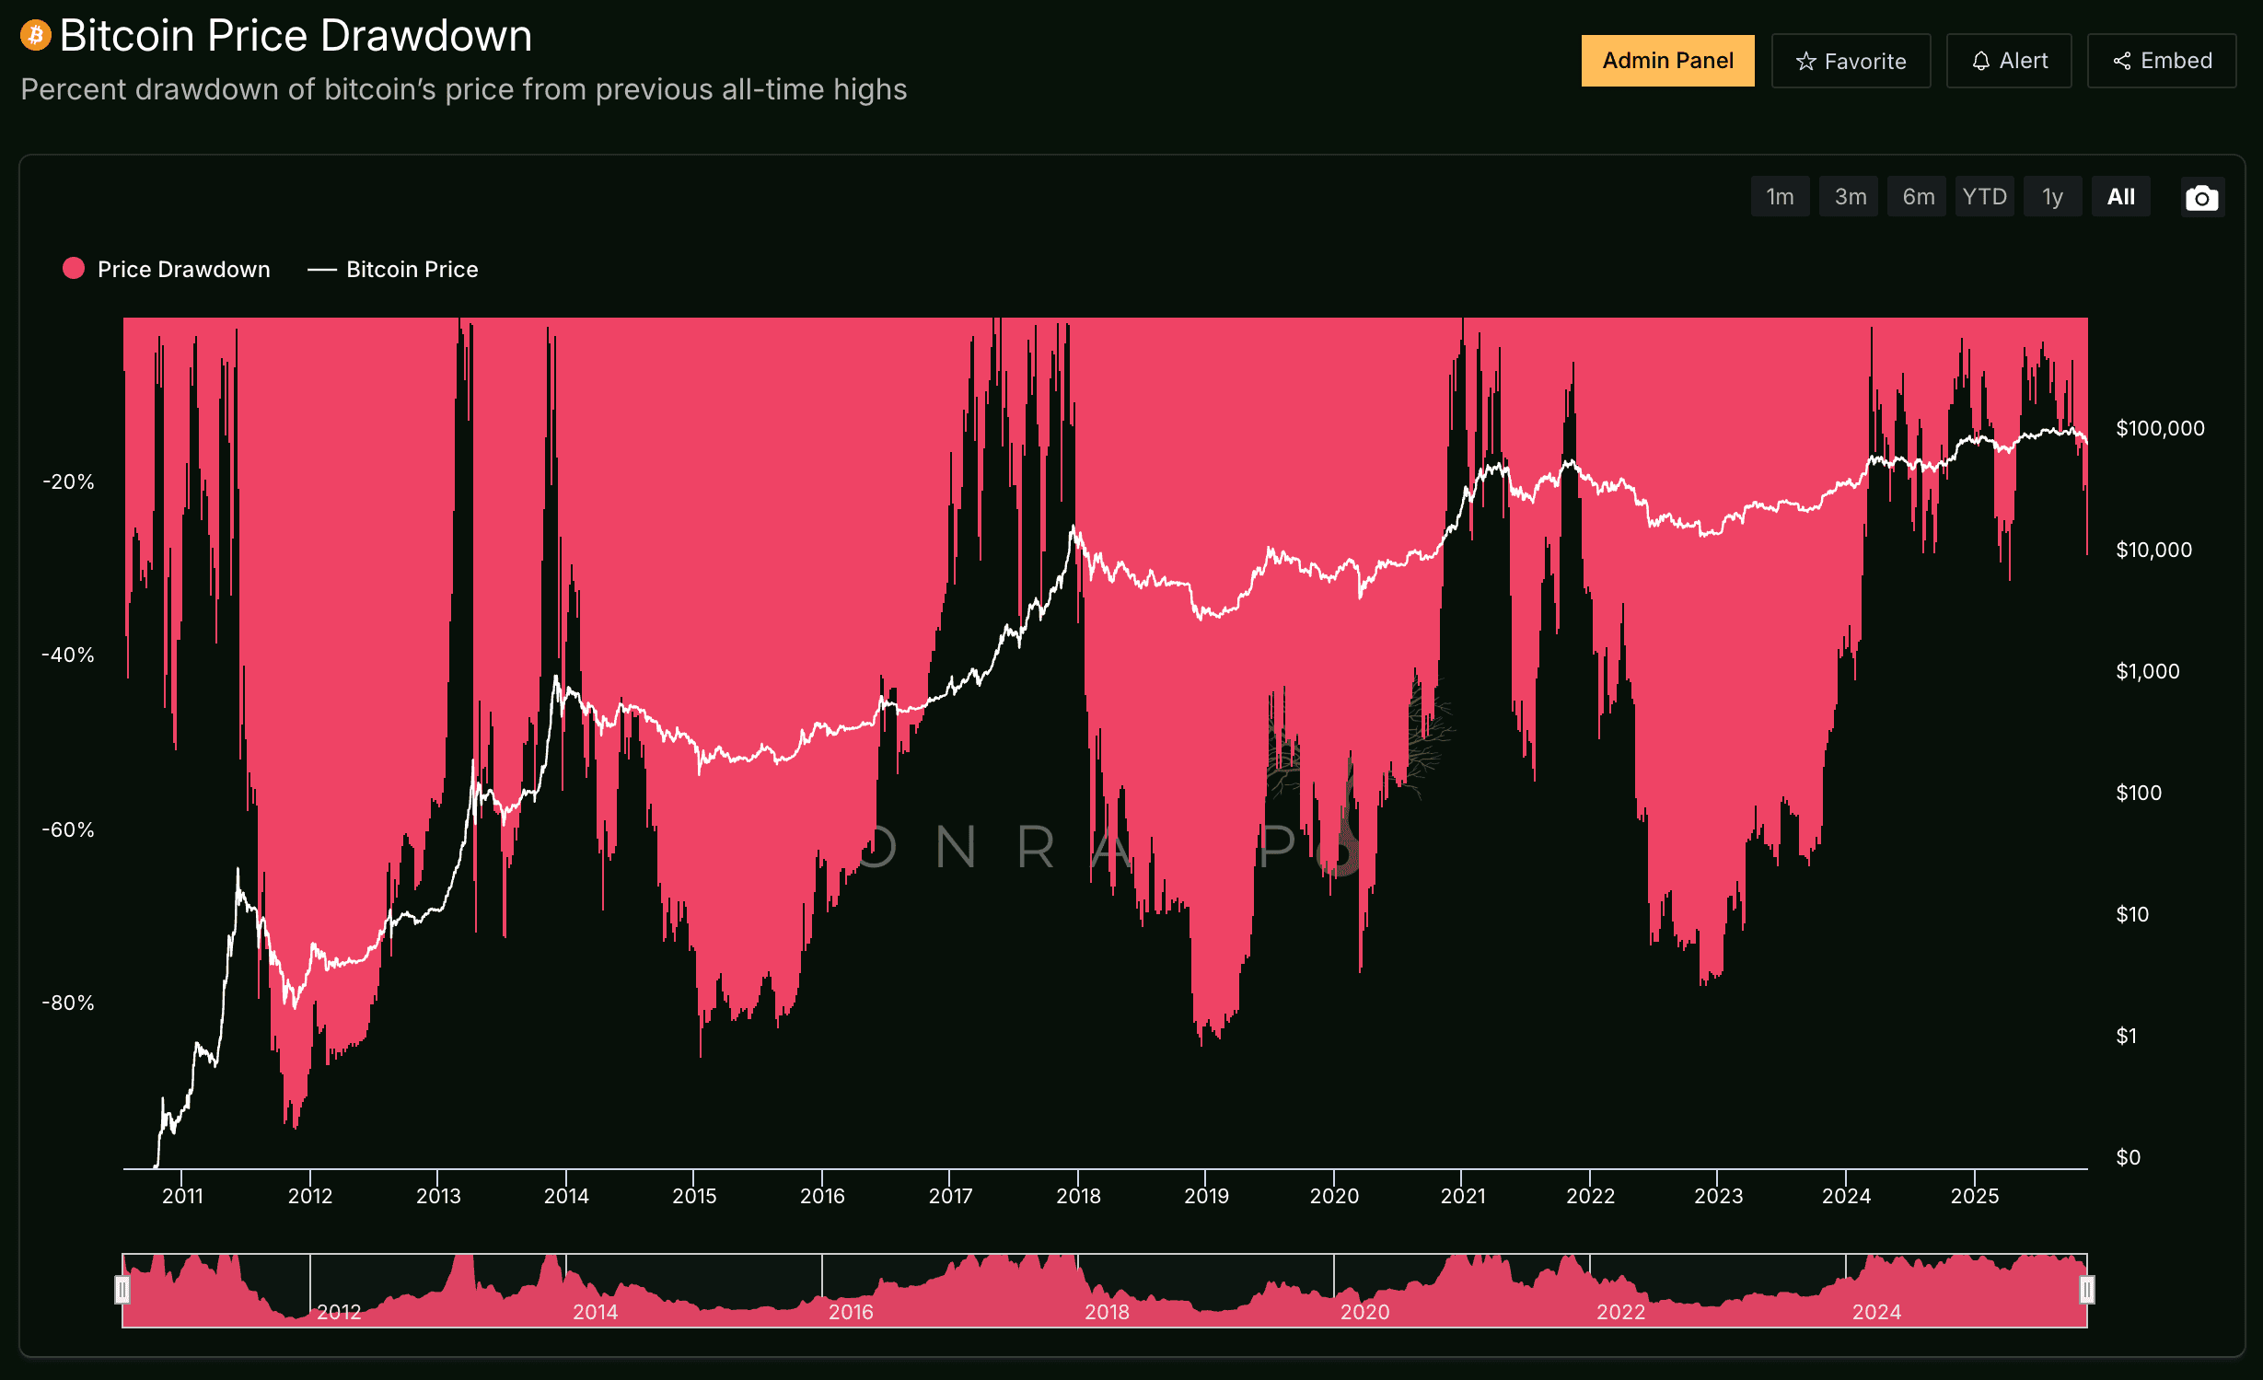2263x1380 pixels.
Task: Select the 1y time range
Action: coord(2052,197)
